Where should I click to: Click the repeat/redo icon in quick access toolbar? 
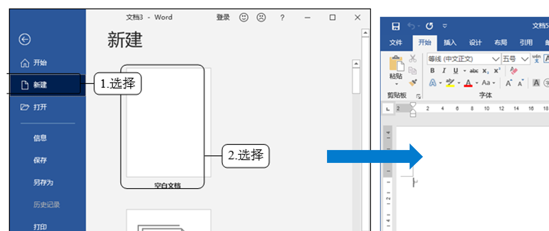[430, 26]
